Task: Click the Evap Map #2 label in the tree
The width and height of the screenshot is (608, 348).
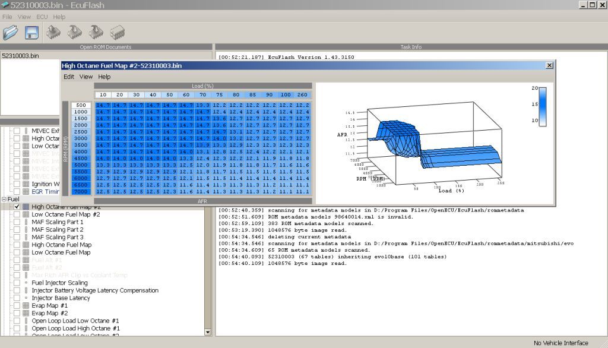Action: pos(50,313)
